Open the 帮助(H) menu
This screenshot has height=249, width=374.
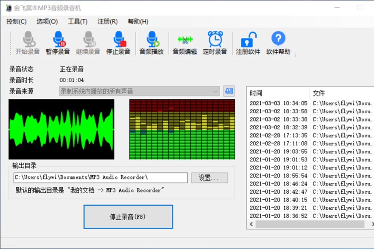point(138,22)
